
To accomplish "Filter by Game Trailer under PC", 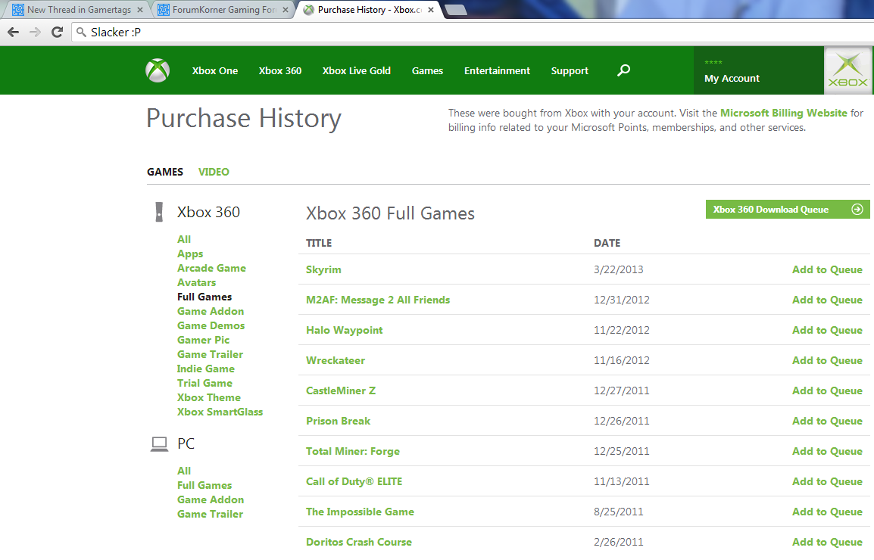I will pyautogui.click(x=210, y=515).
